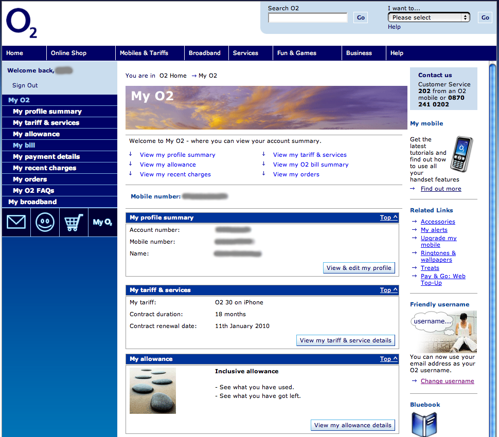
Task: Click Find out more under My mobile
Action: (x=441, y=189)
